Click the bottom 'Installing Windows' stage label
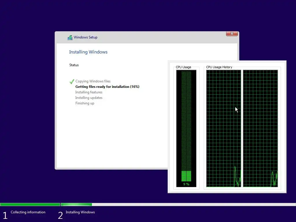The width and height of the screenshot is (296, 222). point(80,212)
